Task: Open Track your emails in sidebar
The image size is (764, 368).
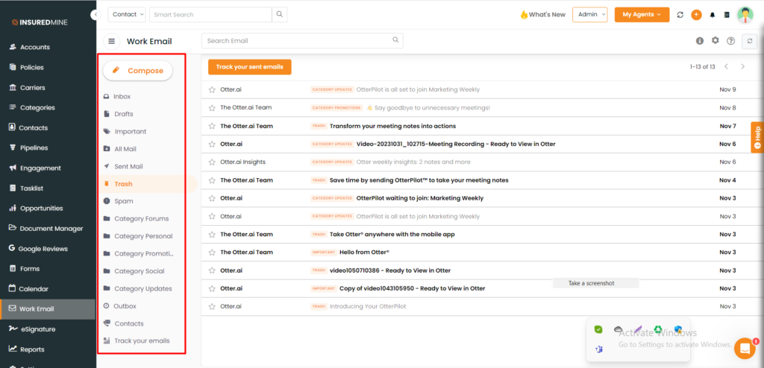Action: 137,340
